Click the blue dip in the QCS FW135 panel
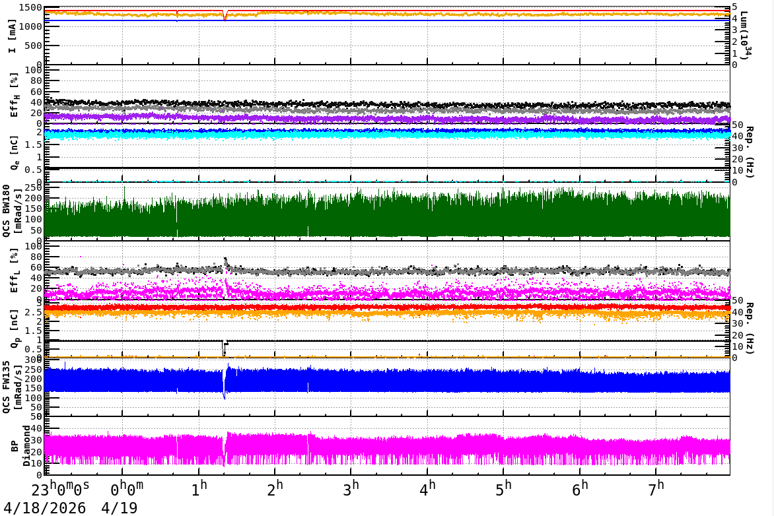Screen dimensions: 774x516 pyautogui.click(x=225, y=385)
